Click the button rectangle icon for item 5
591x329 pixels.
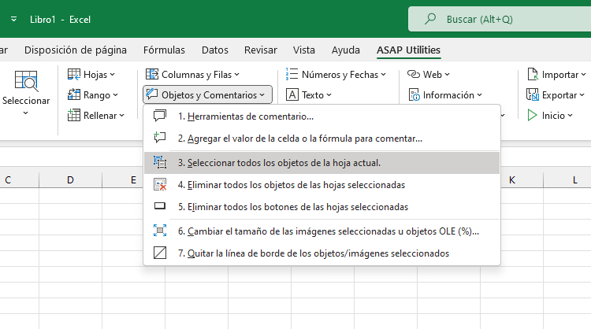(x=160, y=206)
